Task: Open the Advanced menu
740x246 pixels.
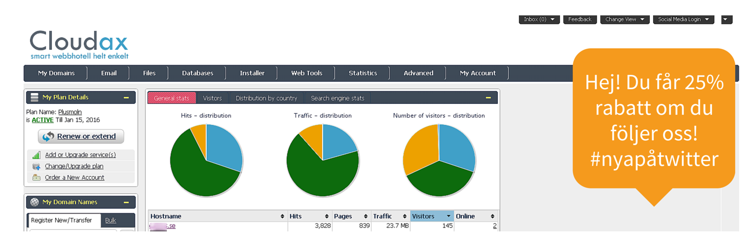Action: tap(418, 73)
